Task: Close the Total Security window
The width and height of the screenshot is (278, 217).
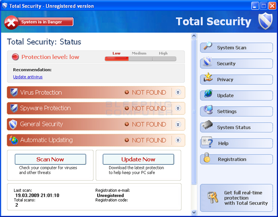Action: 272,6
